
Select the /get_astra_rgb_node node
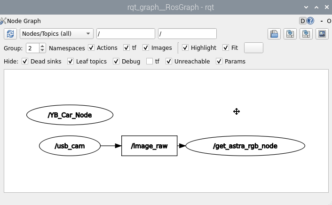coord(245,146)
